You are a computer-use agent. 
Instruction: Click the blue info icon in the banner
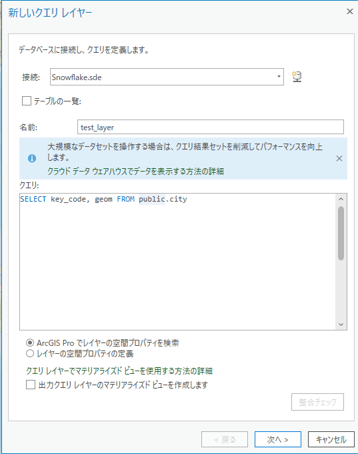[x=32, y=158]
